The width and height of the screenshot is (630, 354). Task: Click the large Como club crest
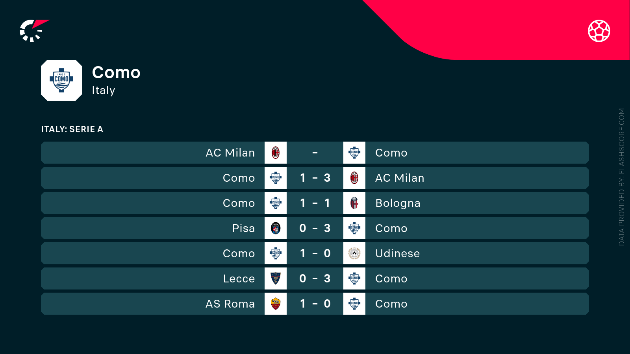(x=61, y=80)
